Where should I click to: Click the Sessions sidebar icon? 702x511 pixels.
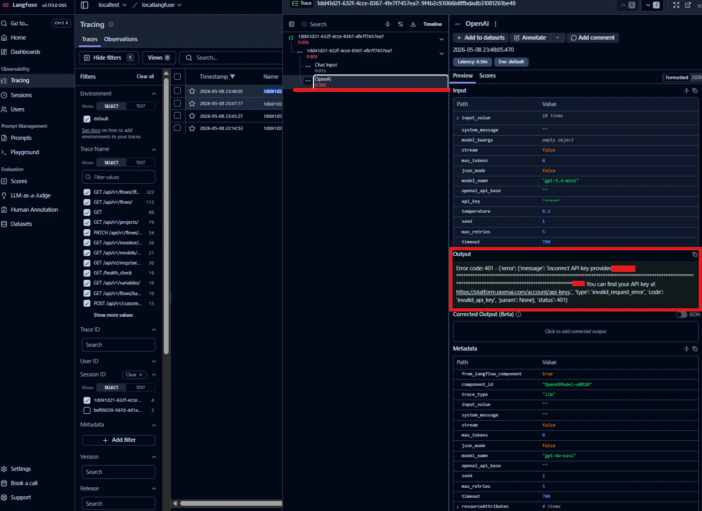(4, 95)
